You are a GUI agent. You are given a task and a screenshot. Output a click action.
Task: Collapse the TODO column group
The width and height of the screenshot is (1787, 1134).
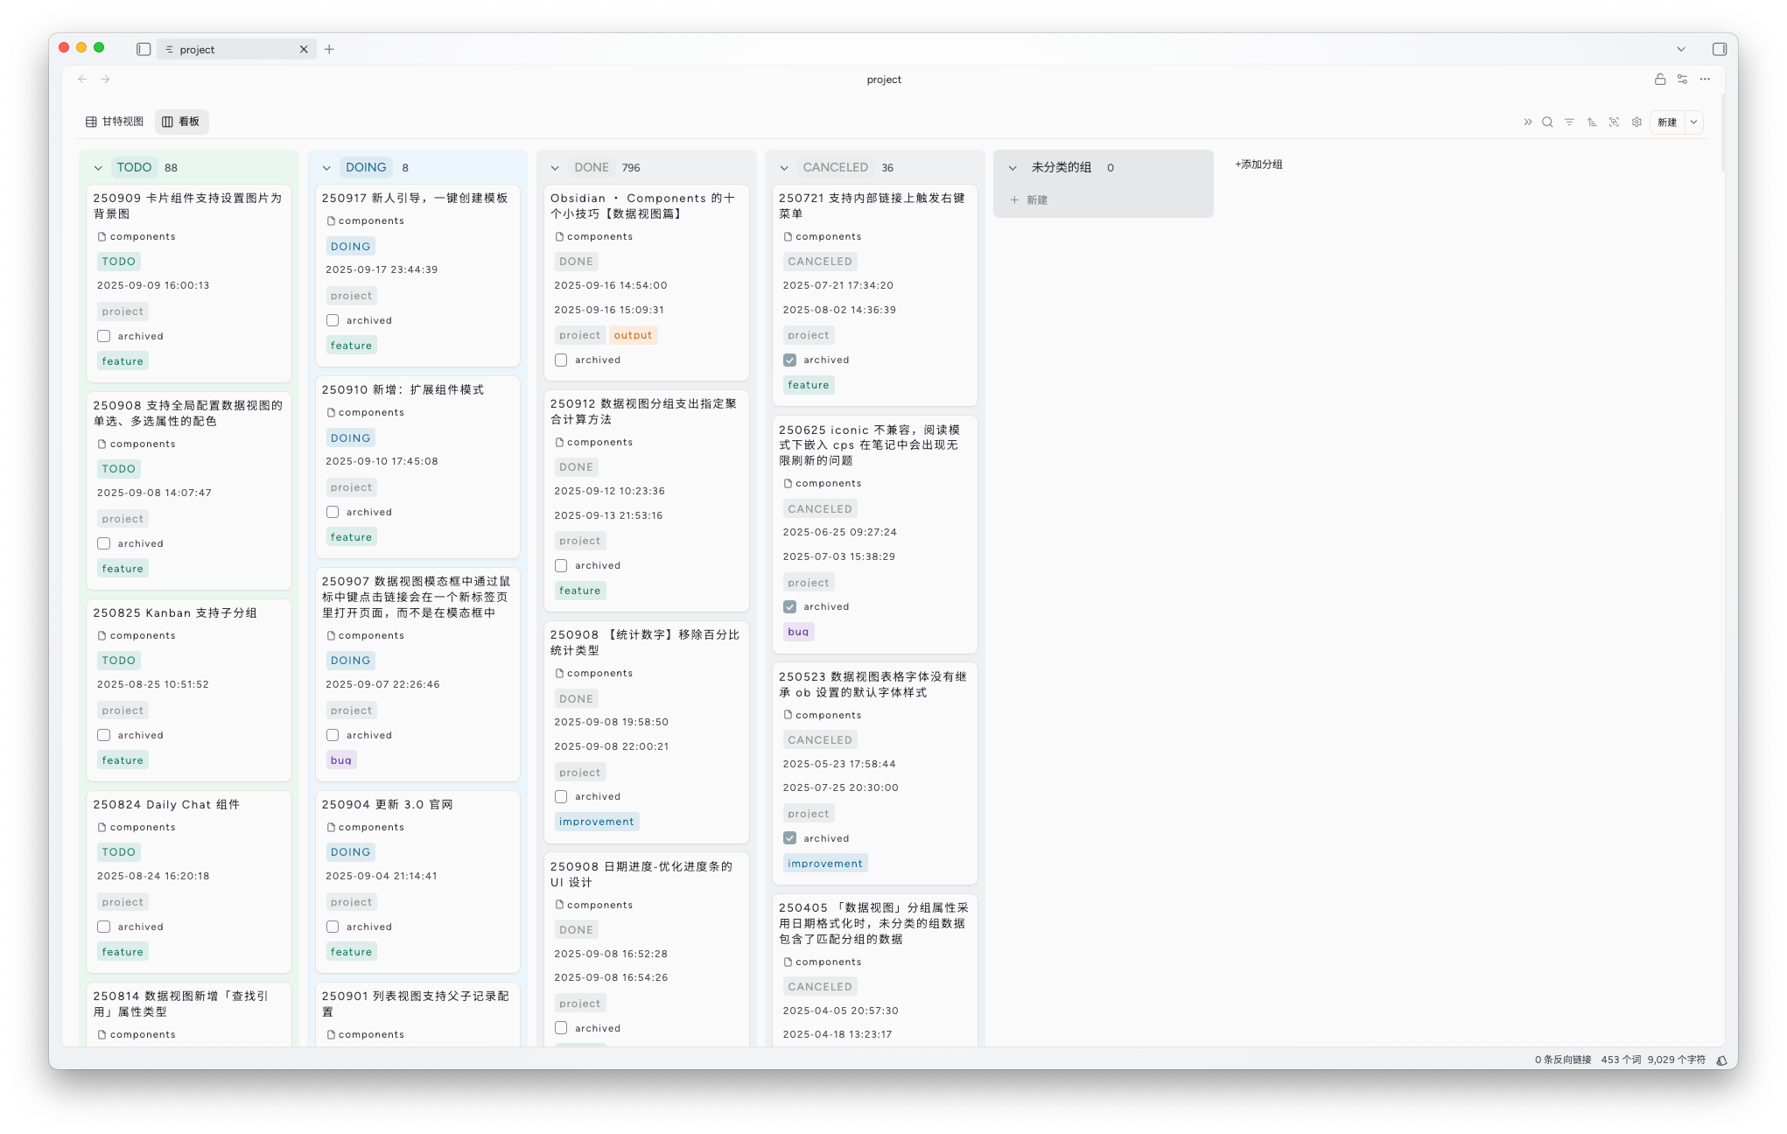click(x=98, y=168)
